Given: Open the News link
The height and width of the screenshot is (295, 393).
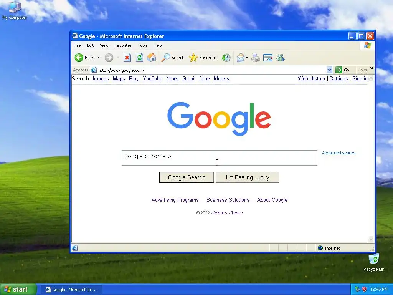Looking at the screenshot, I should coord(172,78).
